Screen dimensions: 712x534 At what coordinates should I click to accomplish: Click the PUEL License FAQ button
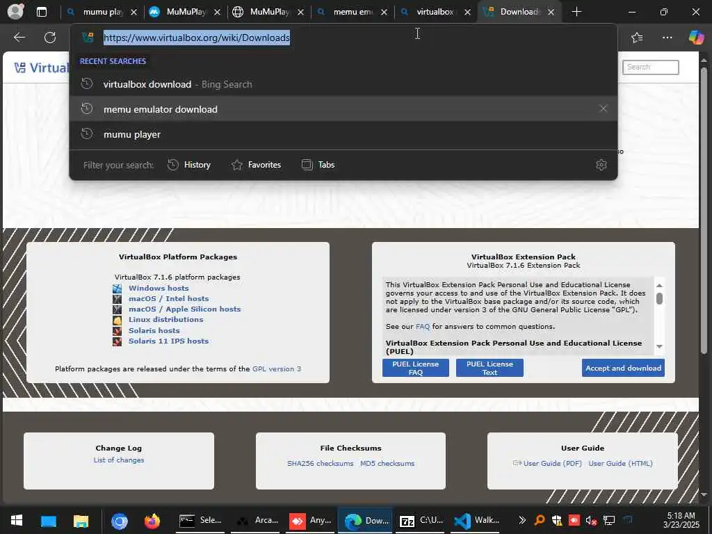(416, 368)
